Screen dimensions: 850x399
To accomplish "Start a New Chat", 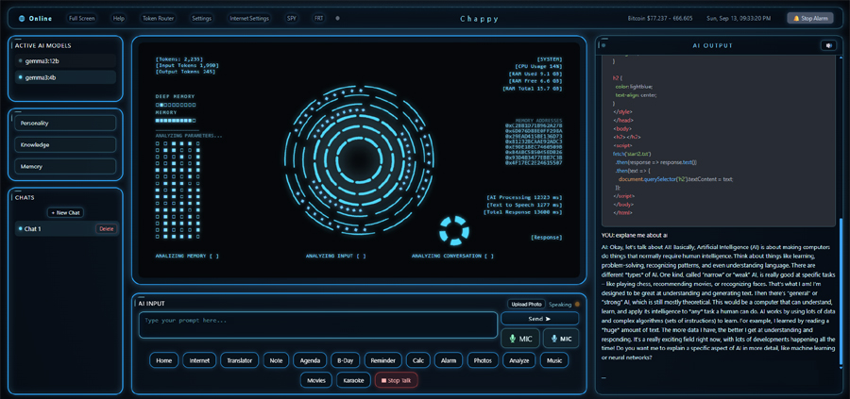I will (x=65, y=213).
